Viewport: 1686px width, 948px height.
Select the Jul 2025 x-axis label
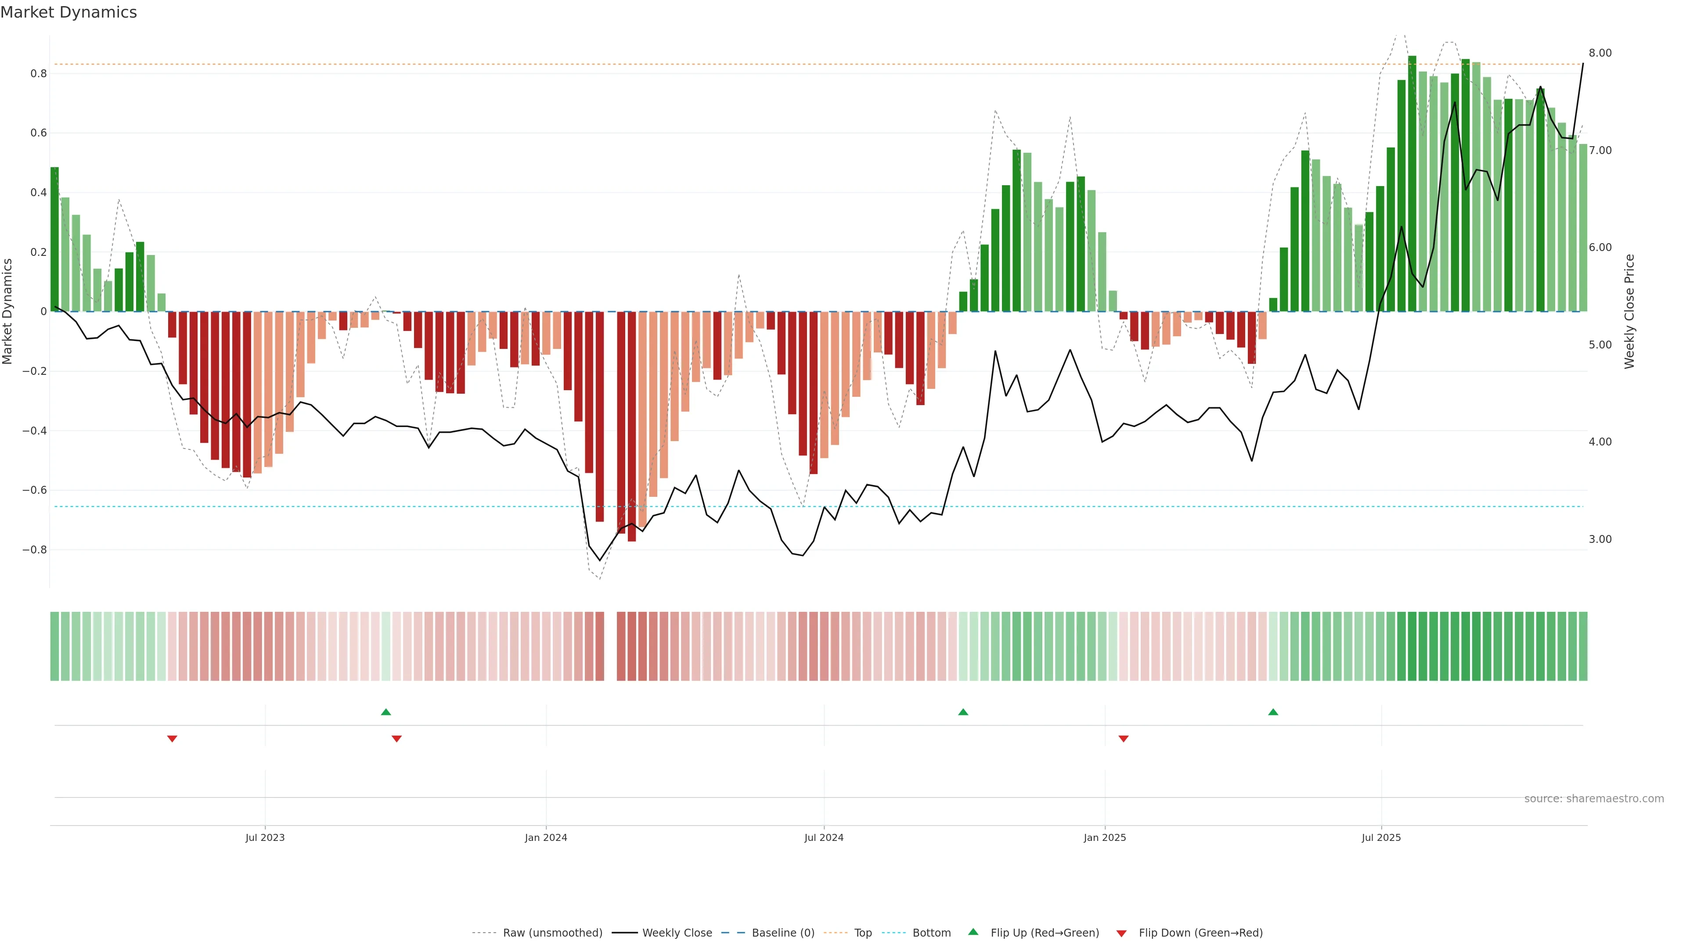pos(1381,837)
